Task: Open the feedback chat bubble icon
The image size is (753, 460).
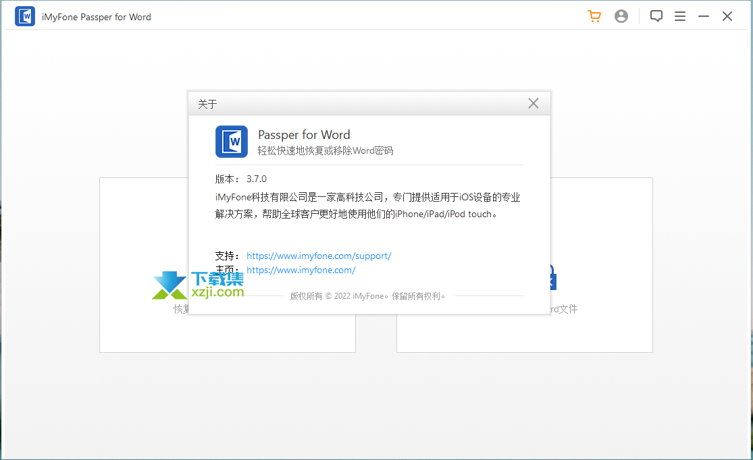Action: tap(656, 16)
